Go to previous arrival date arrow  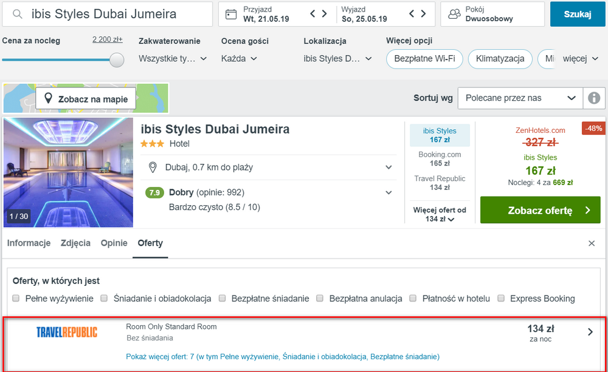point(313,14)
